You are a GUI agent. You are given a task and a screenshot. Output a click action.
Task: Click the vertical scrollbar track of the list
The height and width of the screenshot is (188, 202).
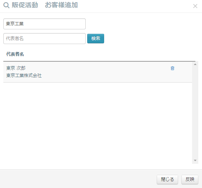tap(195, 112)
